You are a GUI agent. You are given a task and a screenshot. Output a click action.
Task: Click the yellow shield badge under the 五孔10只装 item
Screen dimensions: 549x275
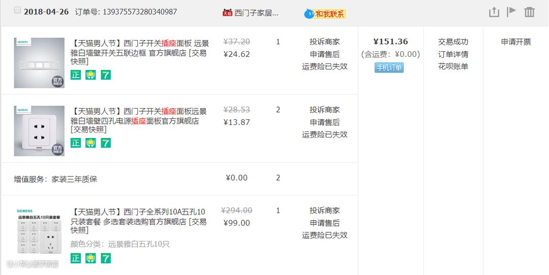90,258
